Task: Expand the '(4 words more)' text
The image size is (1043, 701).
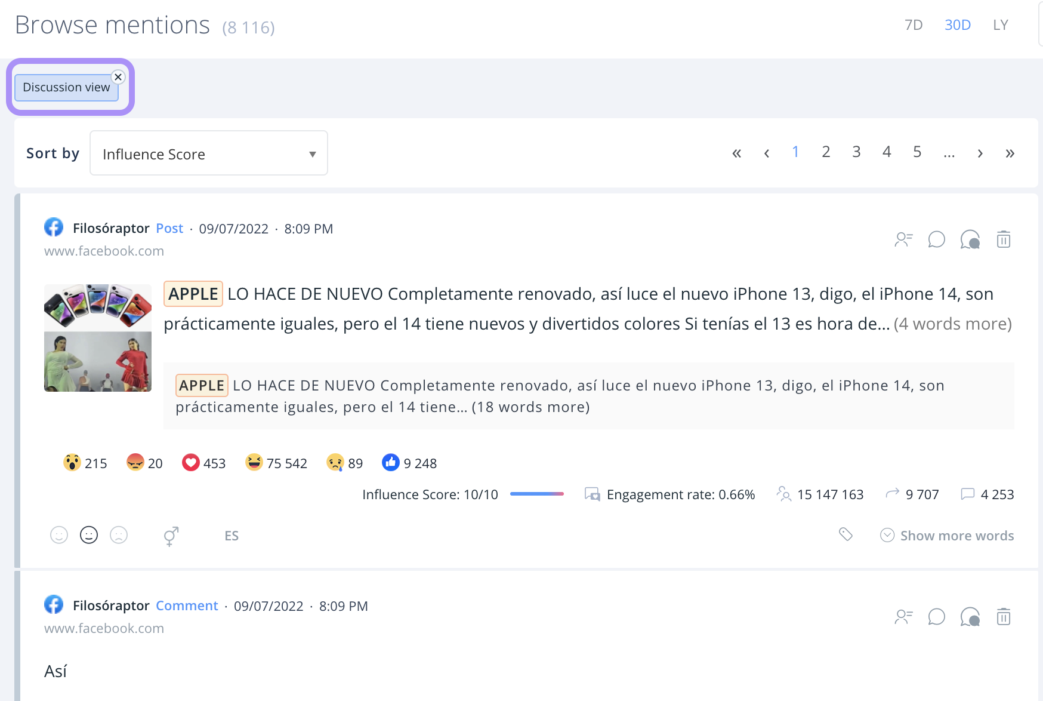Action: 952,324
